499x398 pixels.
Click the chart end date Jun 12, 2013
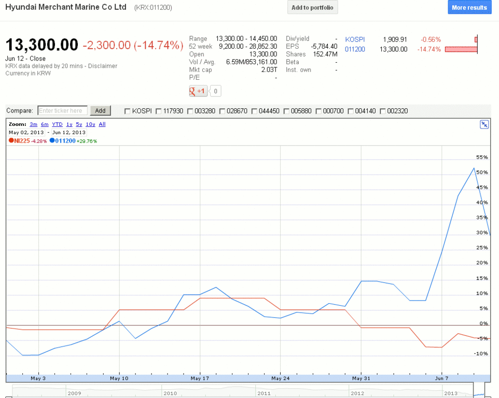[x=69, y=133]
